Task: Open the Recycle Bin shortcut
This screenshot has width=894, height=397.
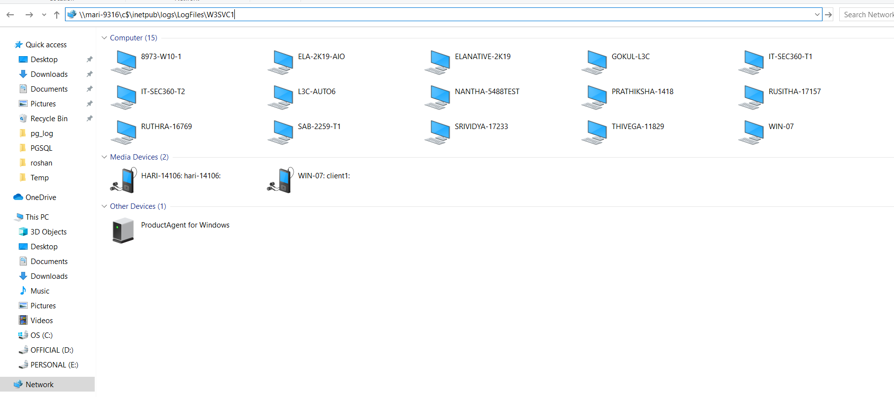Action: coord(49,119)
